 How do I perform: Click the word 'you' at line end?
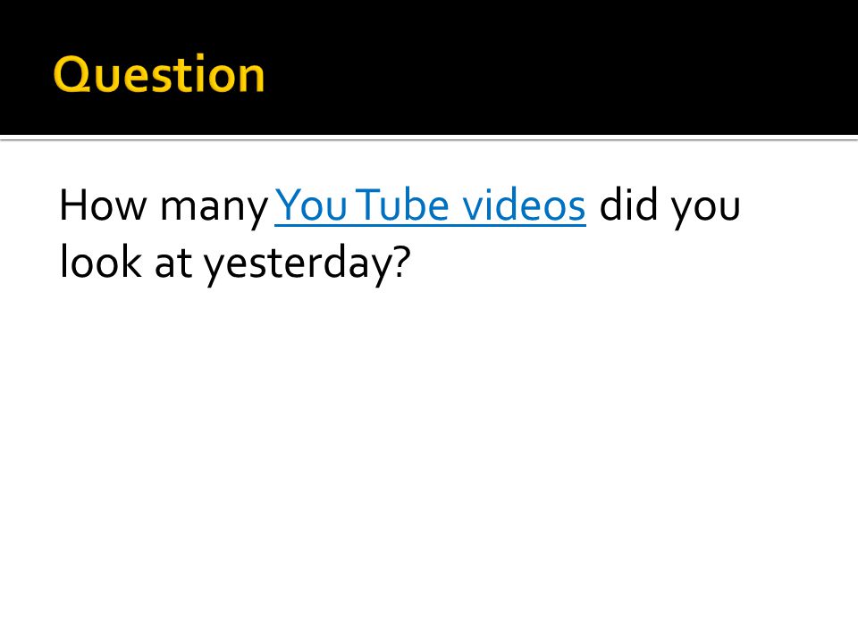[x=706, y=210]
